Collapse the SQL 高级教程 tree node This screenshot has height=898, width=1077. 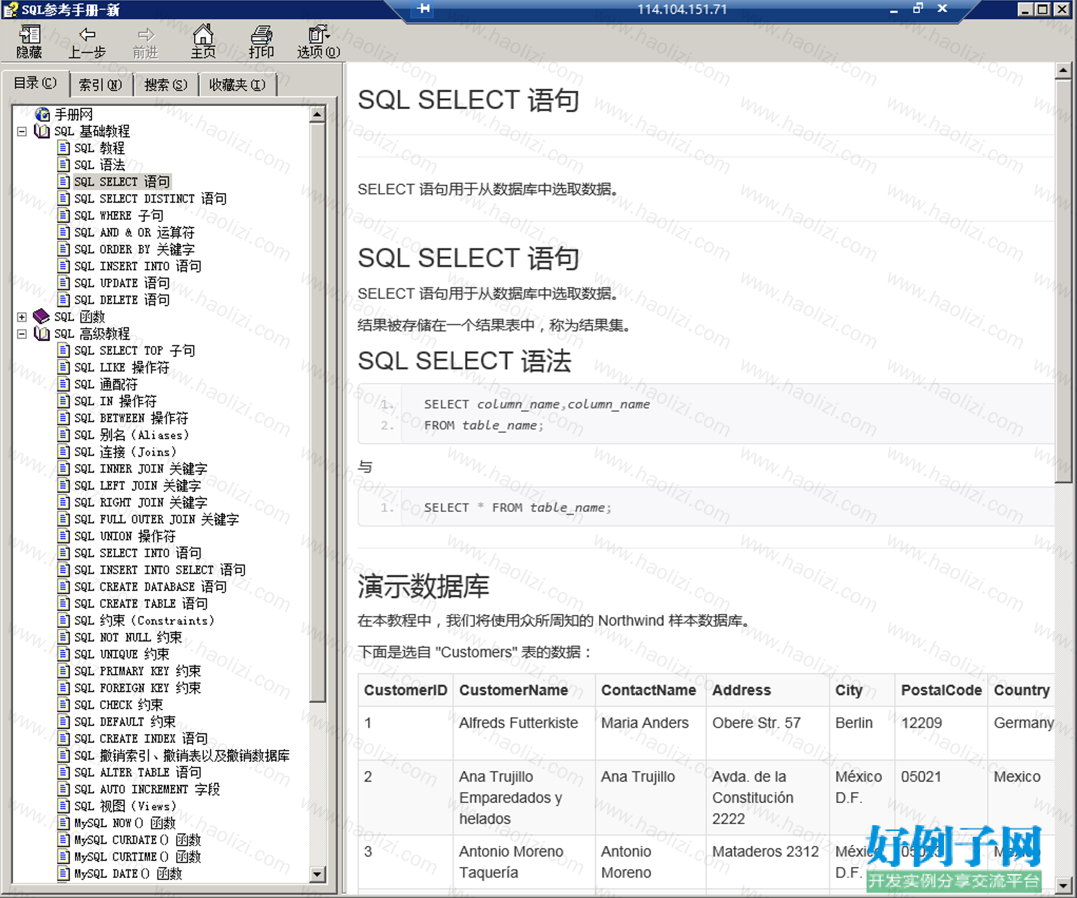click(x=22, y=334)
